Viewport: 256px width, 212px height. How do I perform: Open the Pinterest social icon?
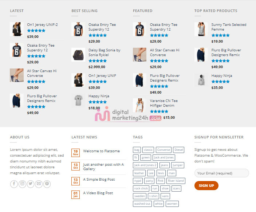(47, 184)
